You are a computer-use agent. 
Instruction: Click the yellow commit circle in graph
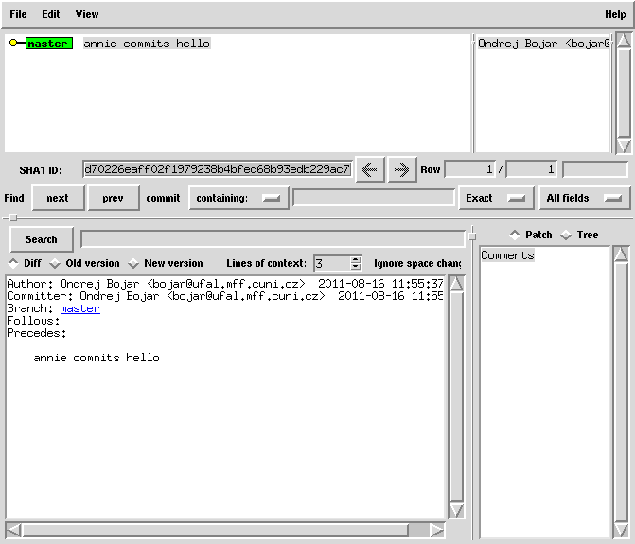(13, 44)
